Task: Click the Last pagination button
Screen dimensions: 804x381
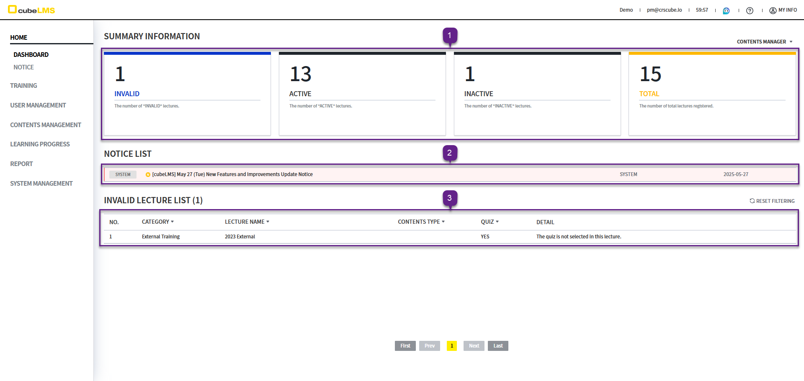Action: coord(498,346)
